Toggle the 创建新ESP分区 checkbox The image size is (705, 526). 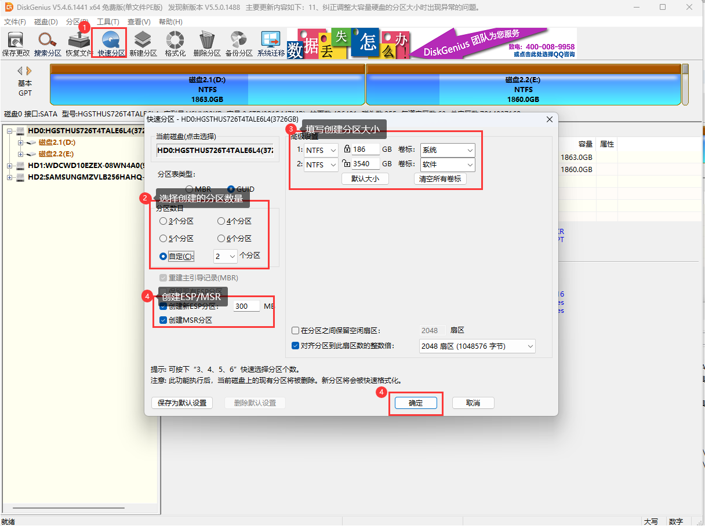(163, 306)
